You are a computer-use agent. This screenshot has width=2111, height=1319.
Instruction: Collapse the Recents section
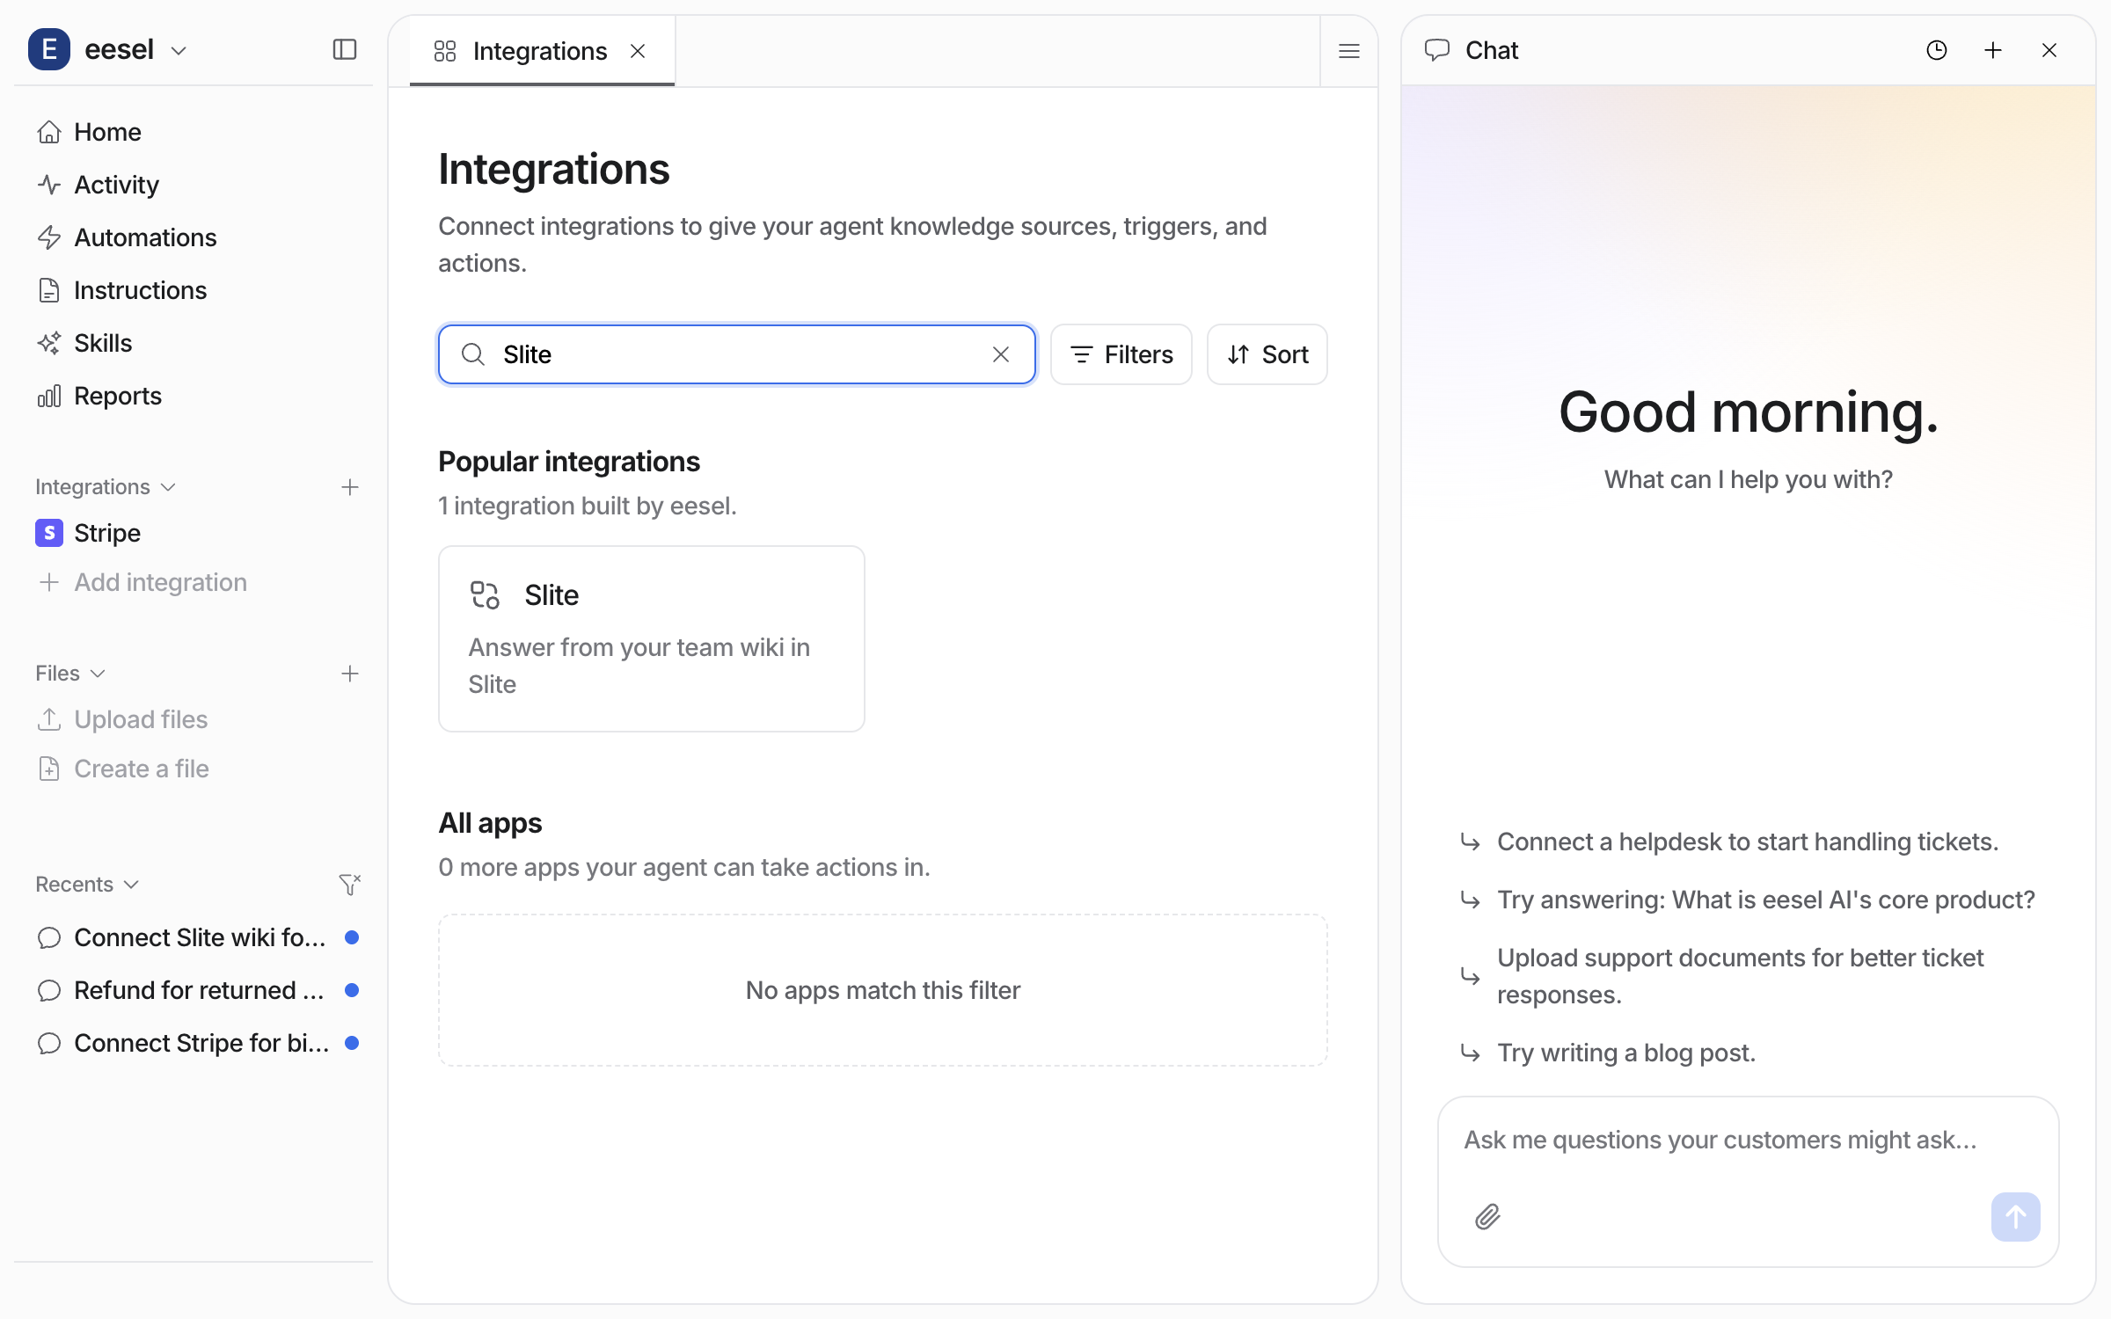point(87,884)
